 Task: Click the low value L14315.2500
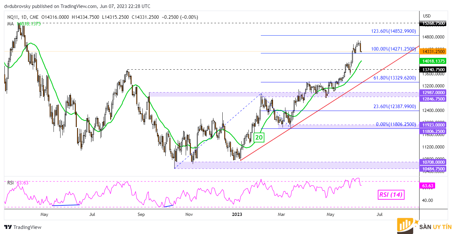(116, 17)
